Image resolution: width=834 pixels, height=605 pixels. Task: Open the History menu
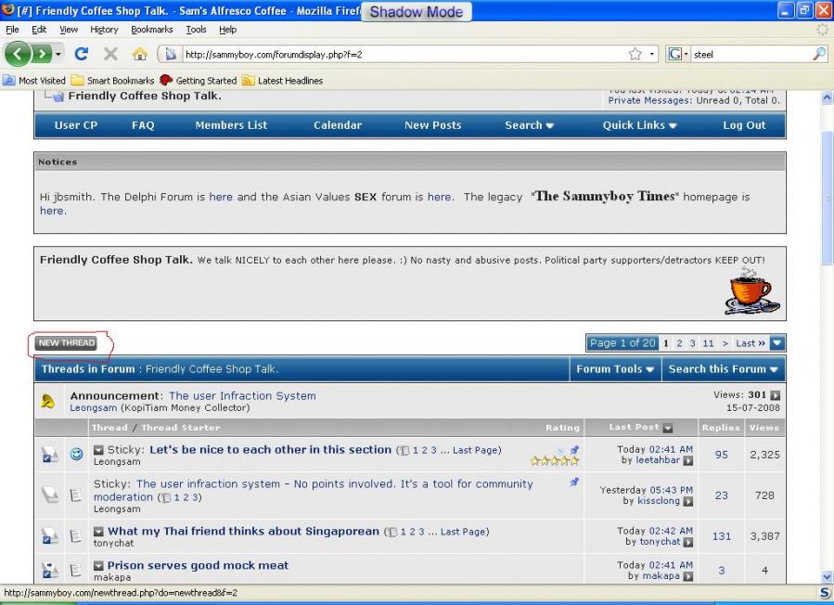(104, 30)
